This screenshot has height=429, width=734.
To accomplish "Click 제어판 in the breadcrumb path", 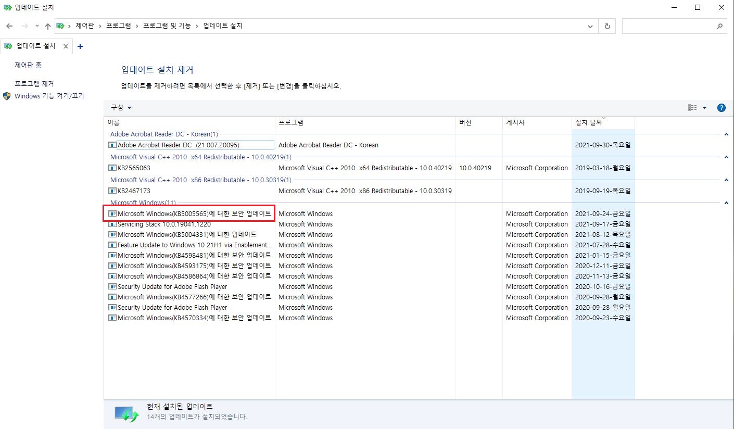I will [85, 26].
